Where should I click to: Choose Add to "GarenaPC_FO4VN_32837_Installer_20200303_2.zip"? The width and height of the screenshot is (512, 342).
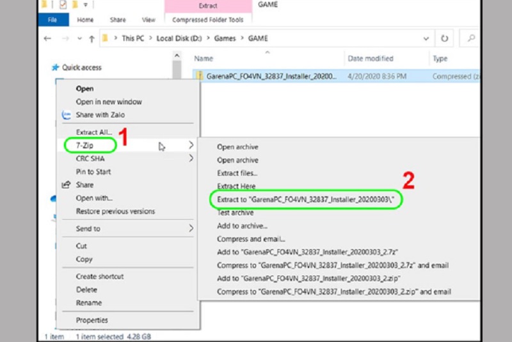pyautogui.click(x=308, y=279)
